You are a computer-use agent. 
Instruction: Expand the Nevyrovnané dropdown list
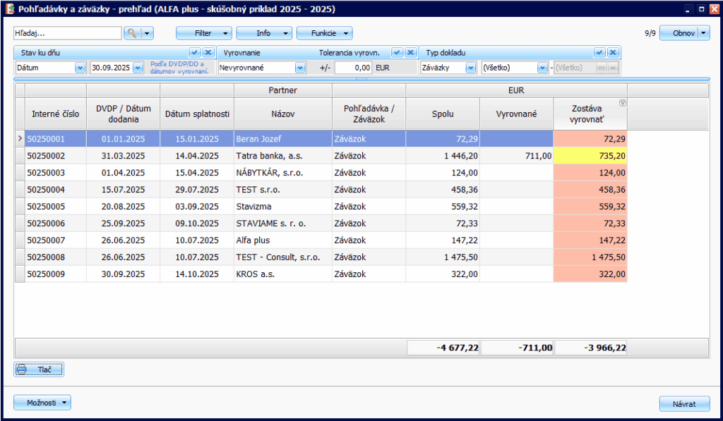(300, 68)
